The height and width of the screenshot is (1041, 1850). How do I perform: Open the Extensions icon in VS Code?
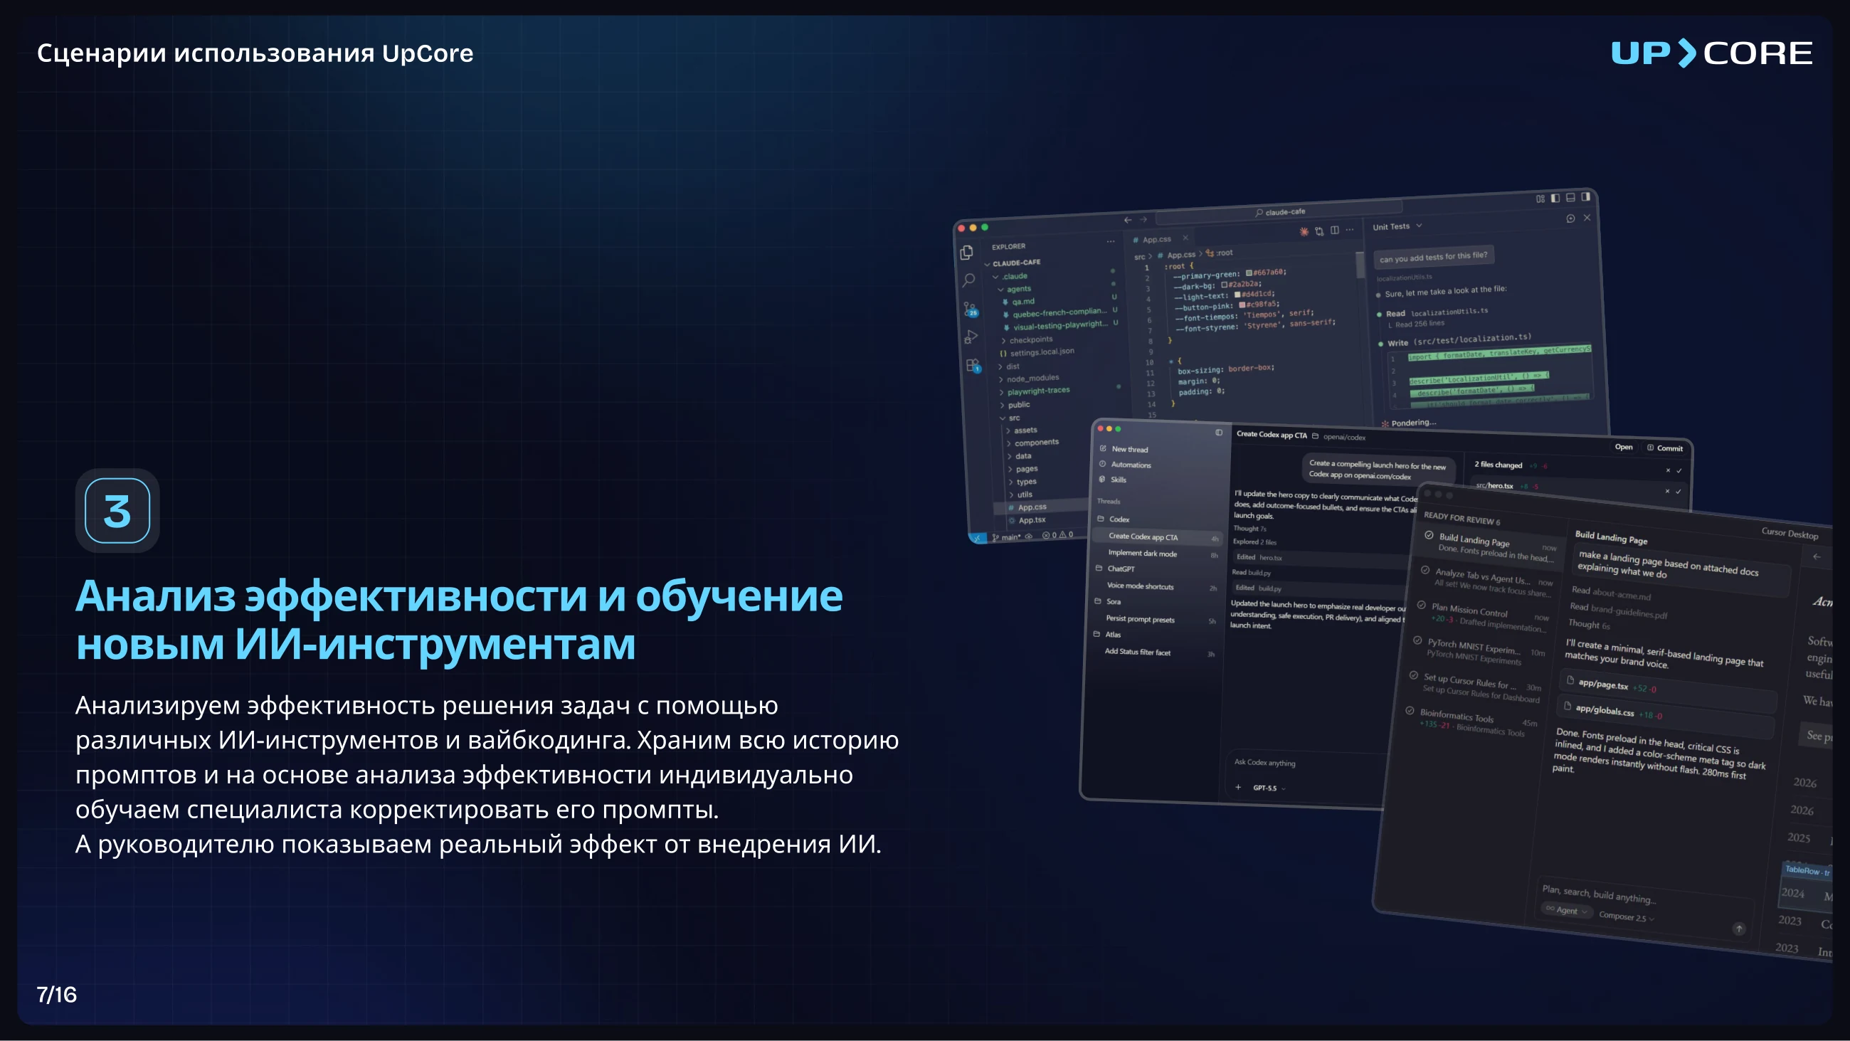tap(973, 366)
